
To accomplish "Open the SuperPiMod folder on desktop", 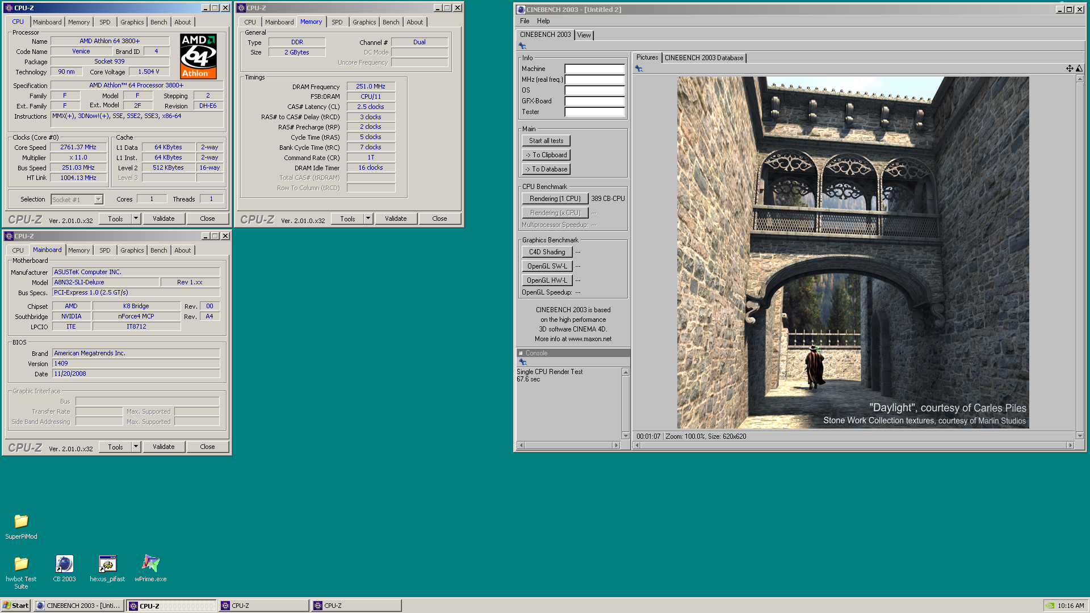I will pyautogui.click(x=21, y=521).
